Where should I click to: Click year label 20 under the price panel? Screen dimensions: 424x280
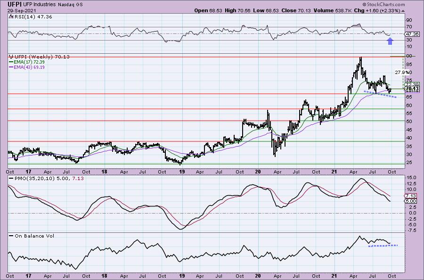[x=258, y=172]
